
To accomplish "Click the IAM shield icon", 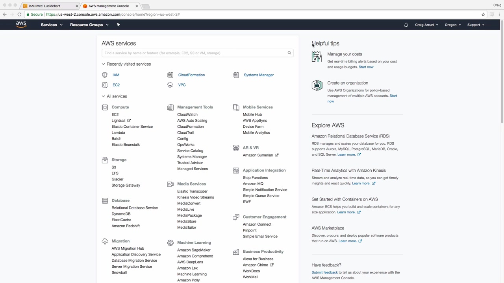I will point(105,75).
